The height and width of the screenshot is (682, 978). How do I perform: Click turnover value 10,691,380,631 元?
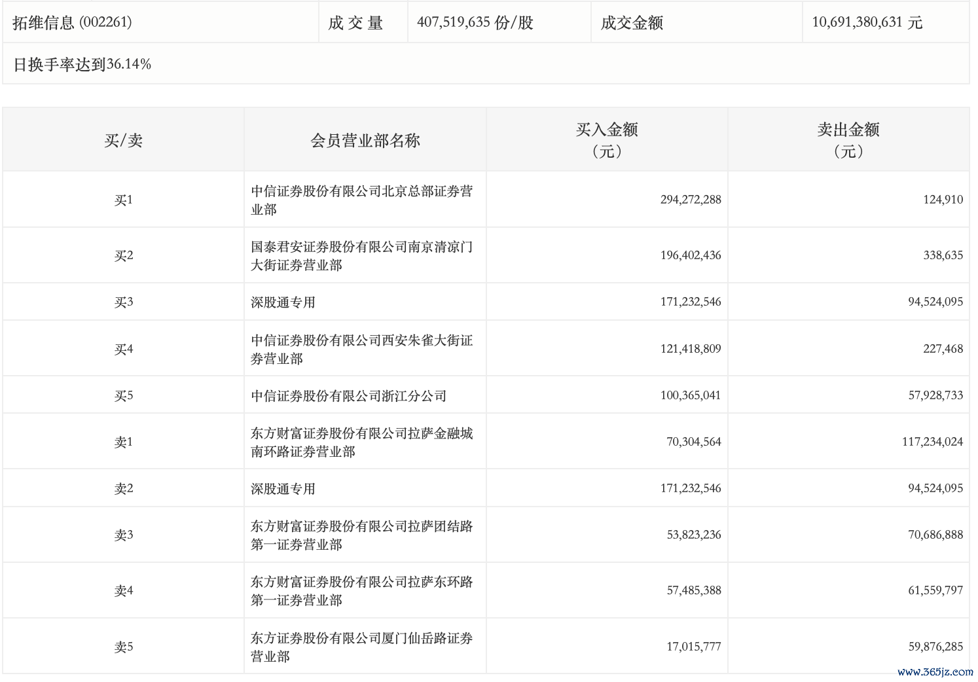867,23
